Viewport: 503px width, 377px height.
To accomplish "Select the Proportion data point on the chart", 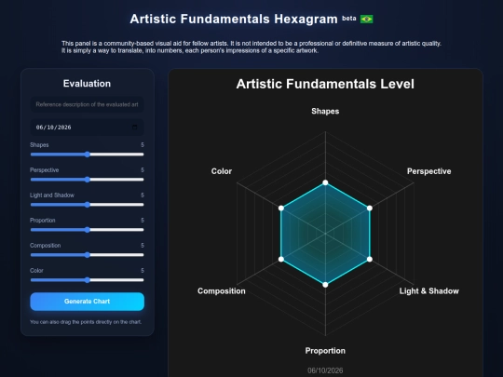I will point(325,285).
